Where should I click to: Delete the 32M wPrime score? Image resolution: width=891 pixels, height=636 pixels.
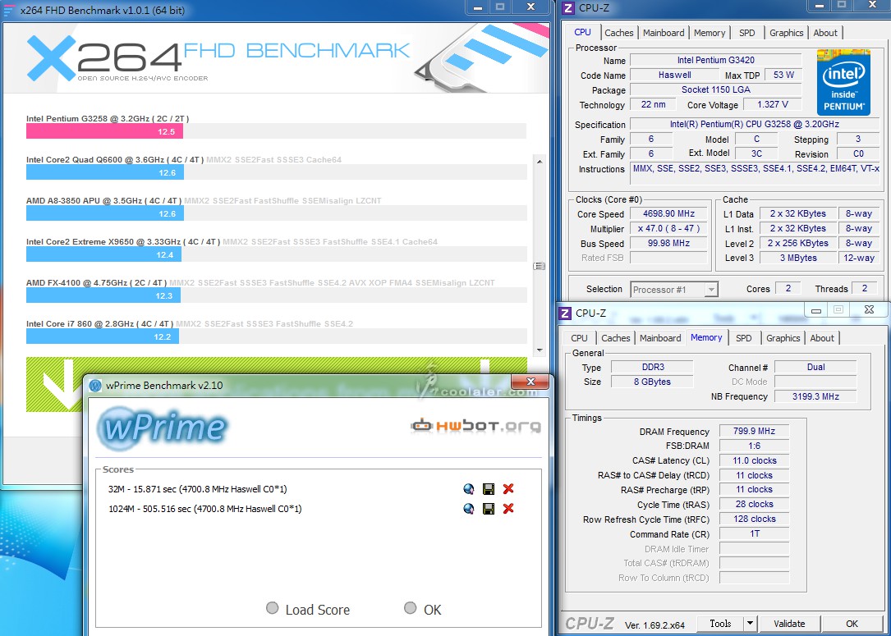[x=508, y=489]
